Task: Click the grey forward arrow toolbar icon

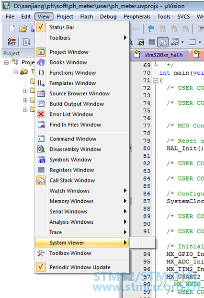Action: [x=136, y=29]
